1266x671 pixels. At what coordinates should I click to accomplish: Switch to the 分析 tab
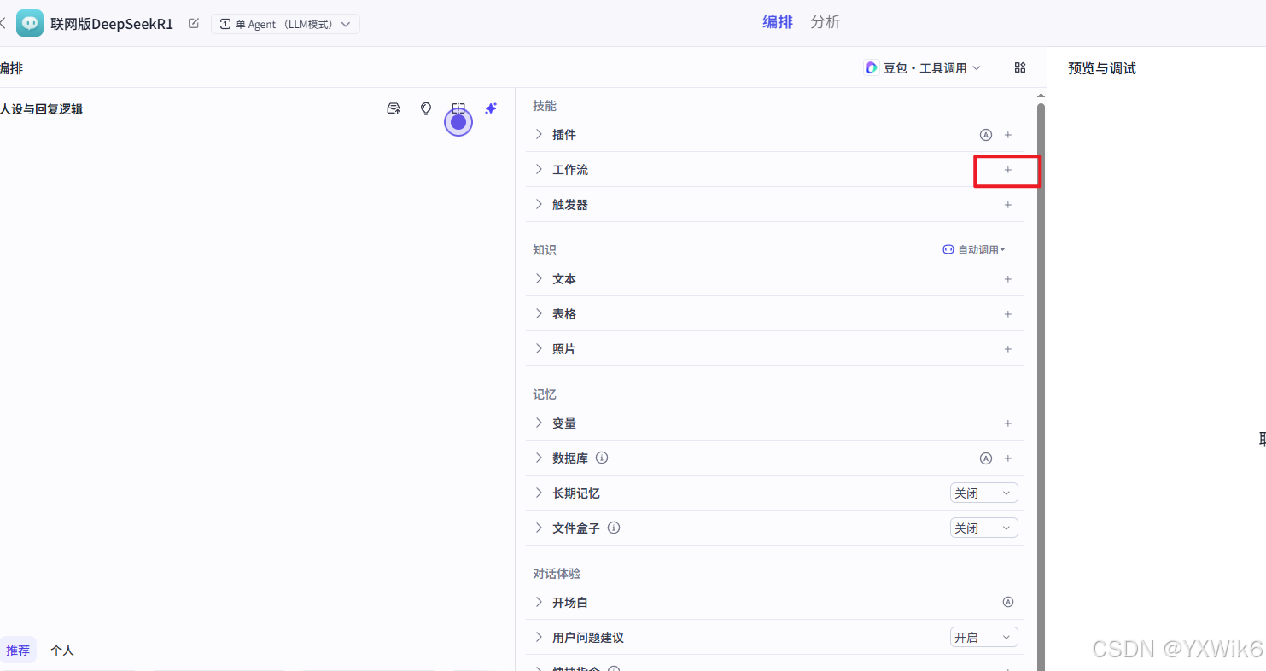[826, 22]
